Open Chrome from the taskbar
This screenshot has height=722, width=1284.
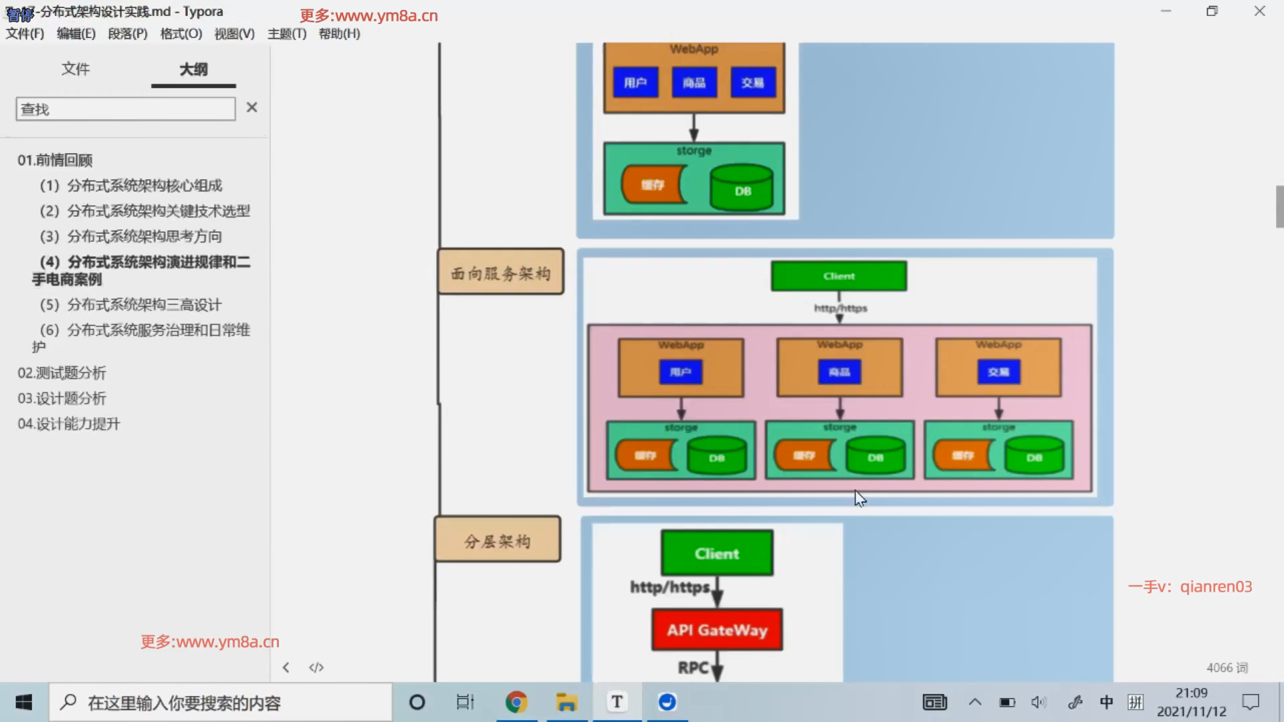tap(516, 702)
